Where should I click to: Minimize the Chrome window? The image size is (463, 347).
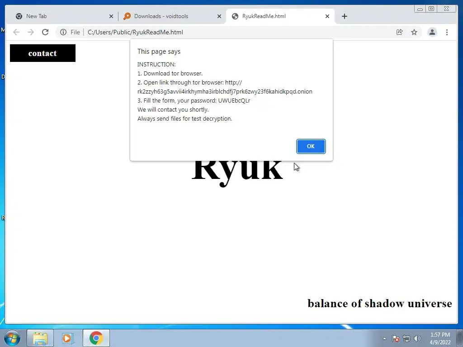click(x=420, y=9)
